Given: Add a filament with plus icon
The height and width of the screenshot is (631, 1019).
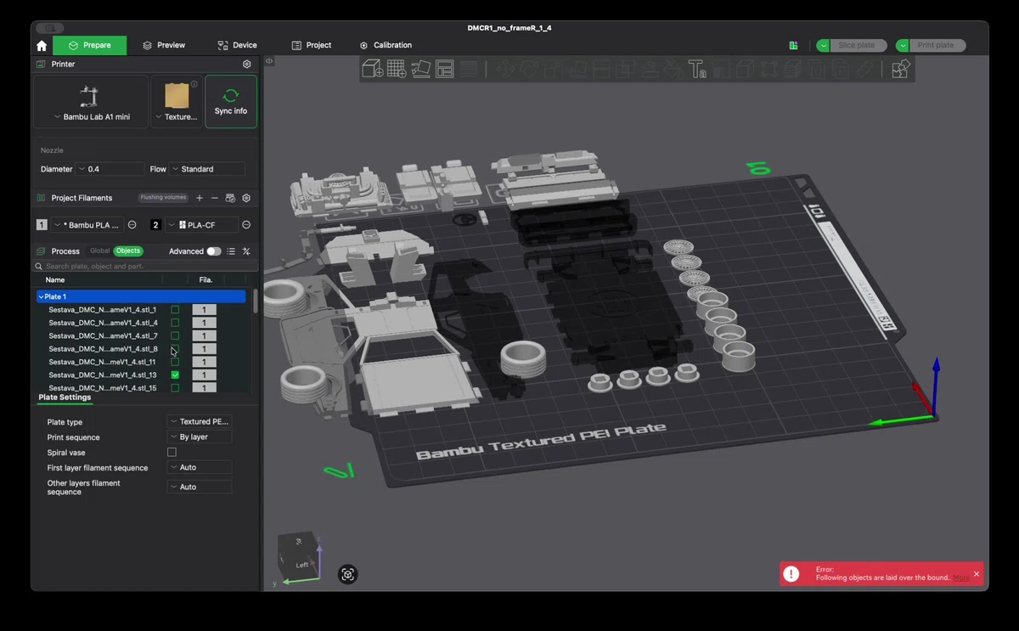Looking at the screenshot, I should point(200,198).
